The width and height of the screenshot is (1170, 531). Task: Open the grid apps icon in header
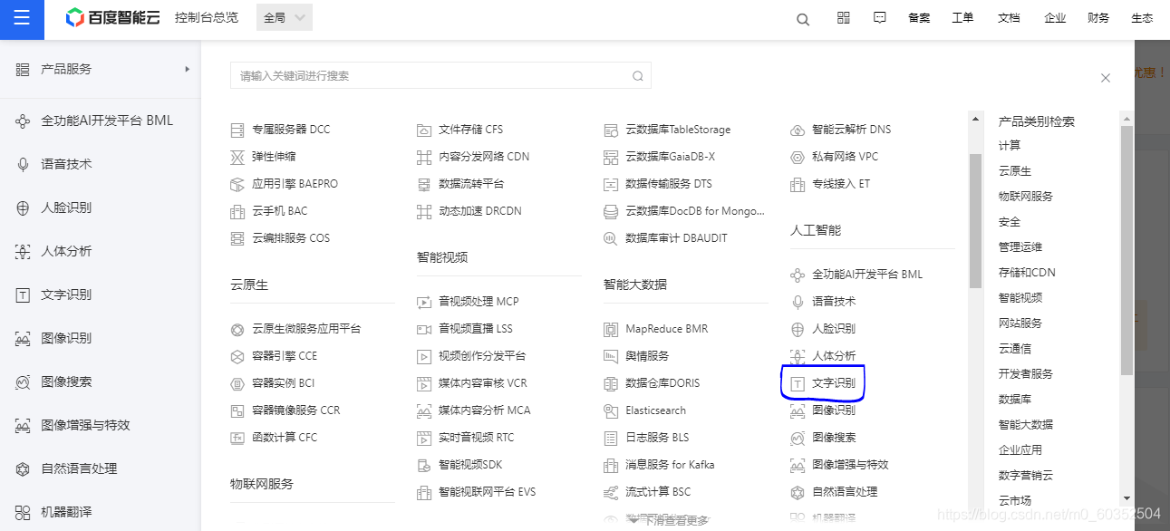(x=843, y=18)
